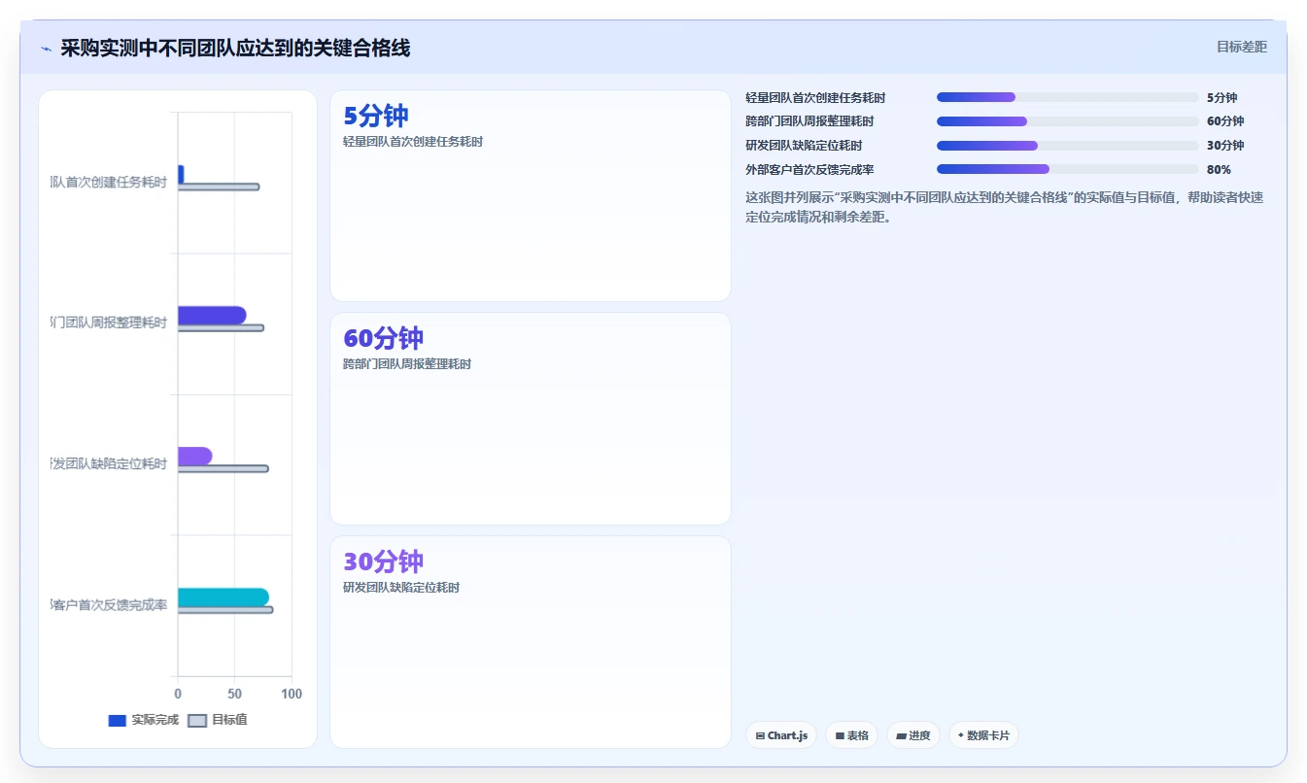Screen dimensions: 1307x783
Task: Click the chart y-axis label 团队周报整理耗时
Action: (x=109, y=323)
